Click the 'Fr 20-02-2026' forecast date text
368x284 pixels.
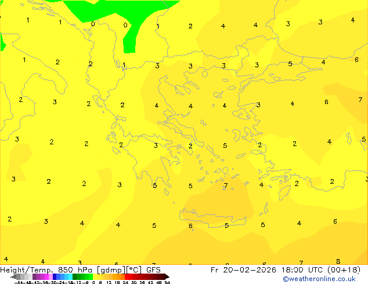click(x=243, y=270)
